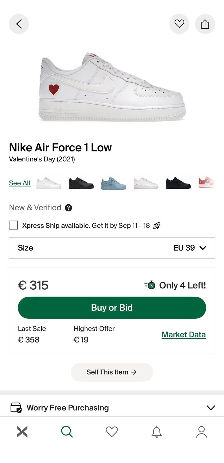Image resolution: width=224 pixels, height=463 pixels.
Task: Open favorites heart in bottom navigation
Action: click(112, 432)
